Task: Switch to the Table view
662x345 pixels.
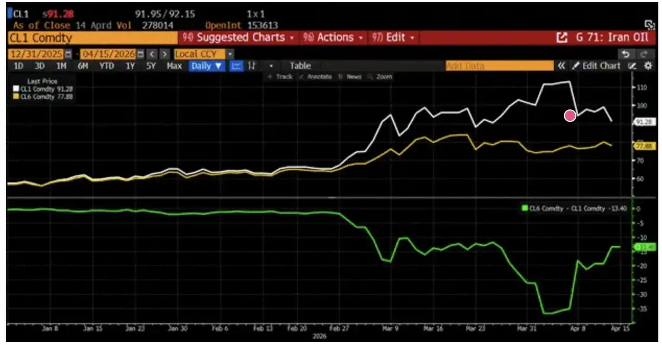Action: (300, 66)
